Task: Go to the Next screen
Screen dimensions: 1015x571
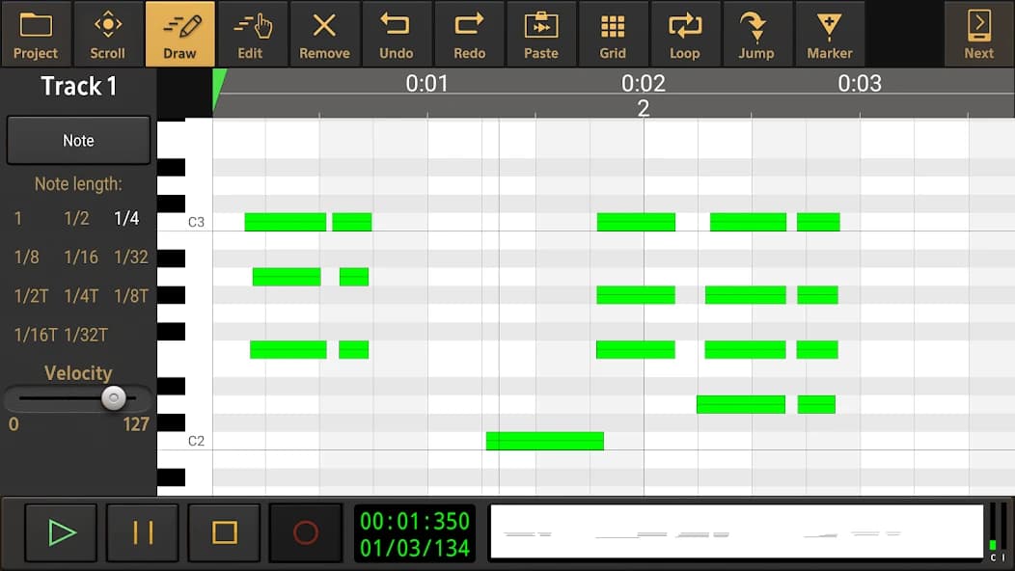Action: point(978,34)
